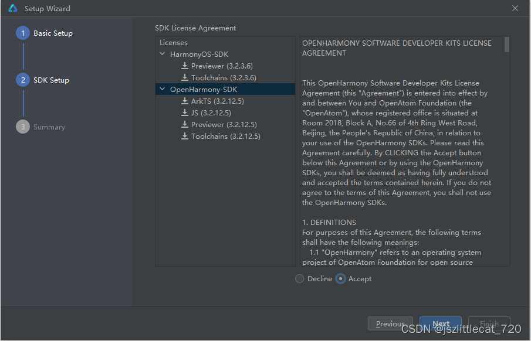This screenshot has height=341, width=531.
Task: Click the Next button
Action: 441,324
